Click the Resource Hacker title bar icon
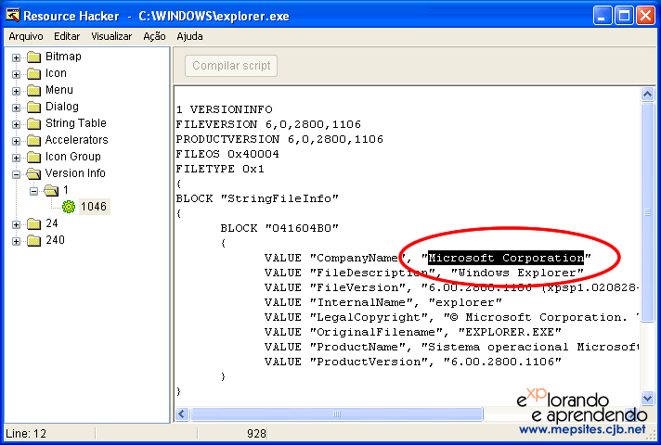Screen dimensions: 661x445 coord(13,16)
